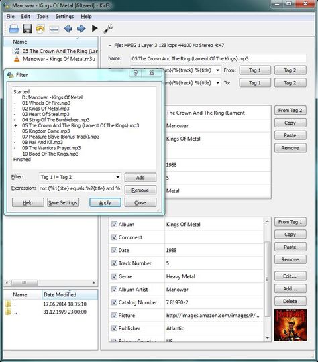The image size is (318, 362).
Task: Expand the From format dropdown arrow
Action: (x=217, y=70)
